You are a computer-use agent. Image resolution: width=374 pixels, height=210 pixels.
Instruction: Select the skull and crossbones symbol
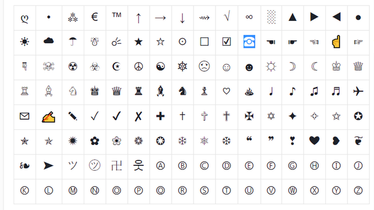pyautogui.click(x=49, y=66)
